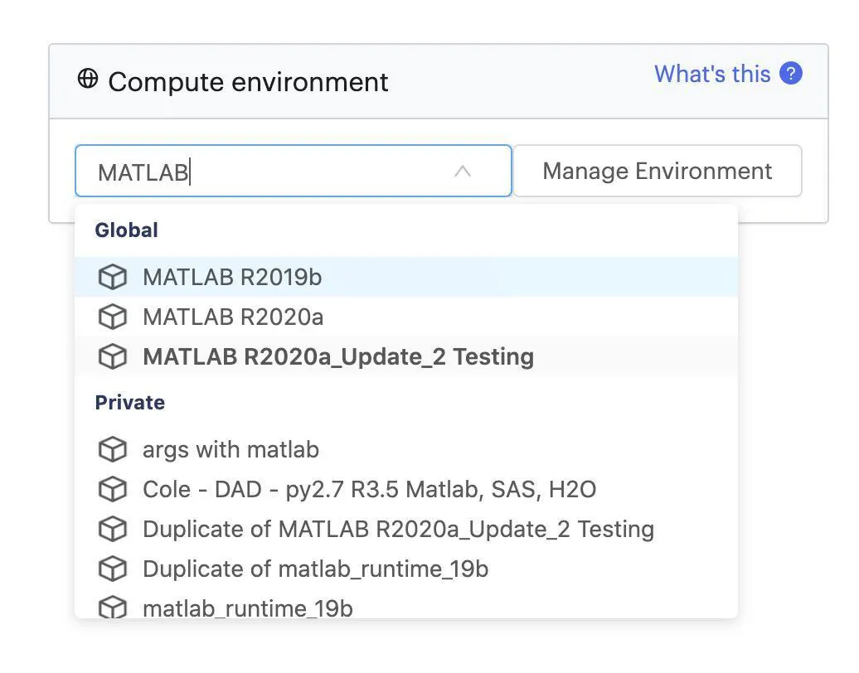Choose Duplicate of MATLAB R2020a_Update_2 Testing
Screen dimensions: 859x673
398,529
